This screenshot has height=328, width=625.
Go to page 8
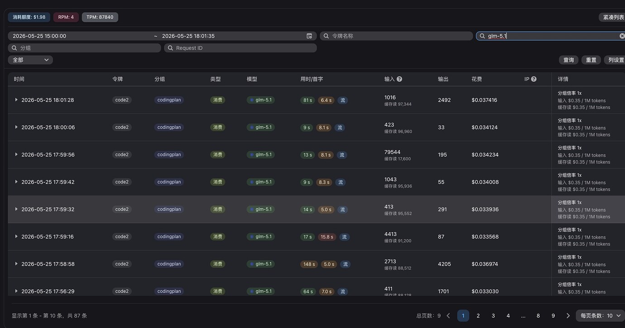pos(538,316)
